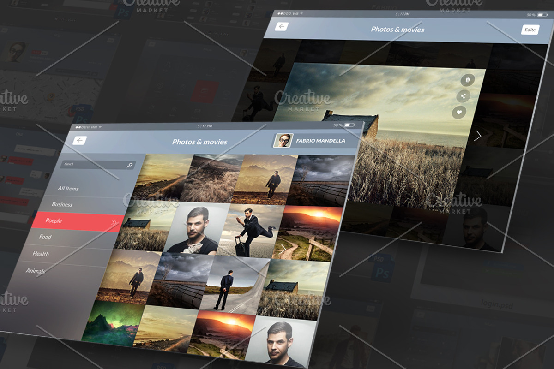Click Photos & movies title in front screen
Image resolution: width=554 pixels, height=369 pixels.
[199, 142]
